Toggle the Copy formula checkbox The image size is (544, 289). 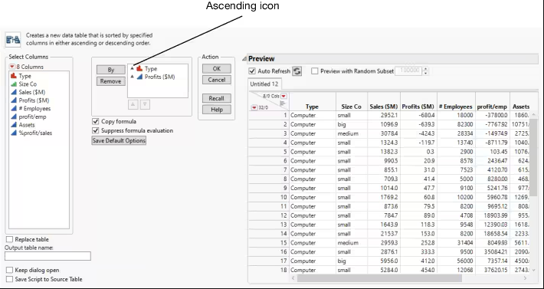[96, 121]
